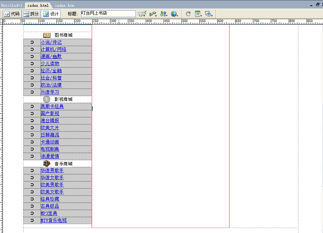
Task: Expand the visual aids eye menu
Action: coord(209,14)
